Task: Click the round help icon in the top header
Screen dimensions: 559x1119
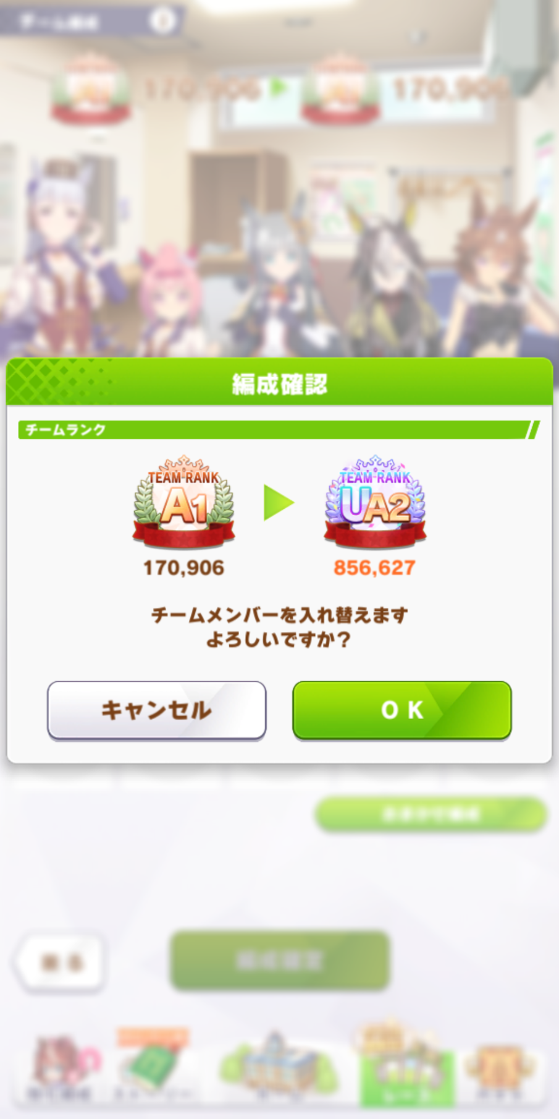Action: pyautogui.click(x=162, y=21)
